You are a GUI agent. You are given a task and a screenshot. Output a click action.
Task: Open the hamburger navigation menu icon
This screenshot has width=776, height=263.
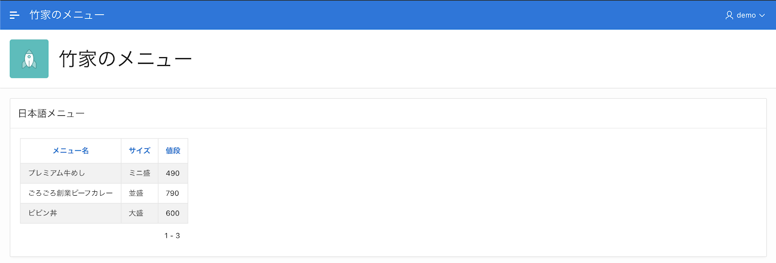pyautogui.click(x=15, y=15)
